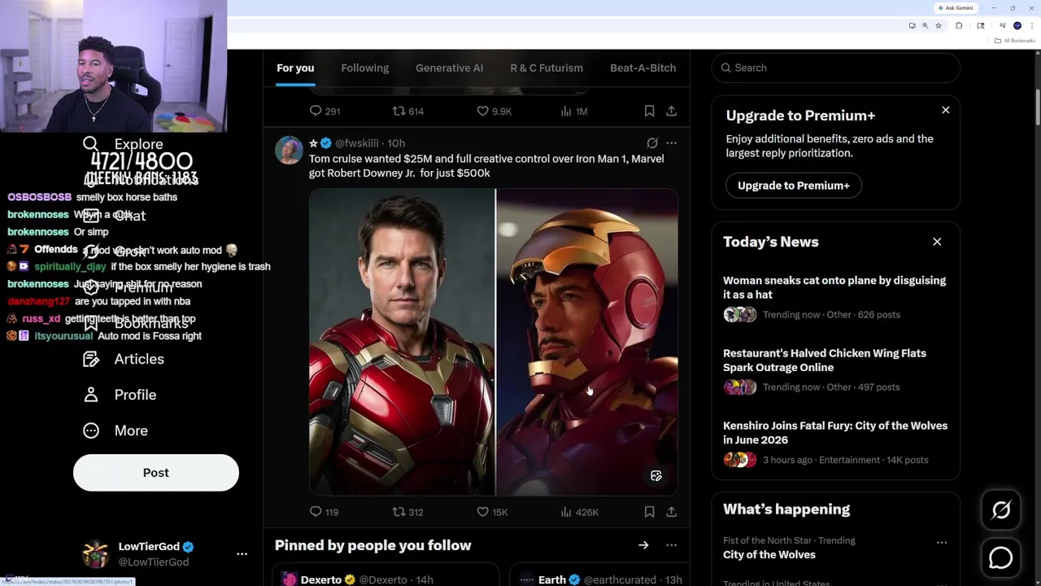Open LowTierGod account switcher menu
Image resolution: width=1041 pixels, height=586 pixels.
tap(242, 553)
